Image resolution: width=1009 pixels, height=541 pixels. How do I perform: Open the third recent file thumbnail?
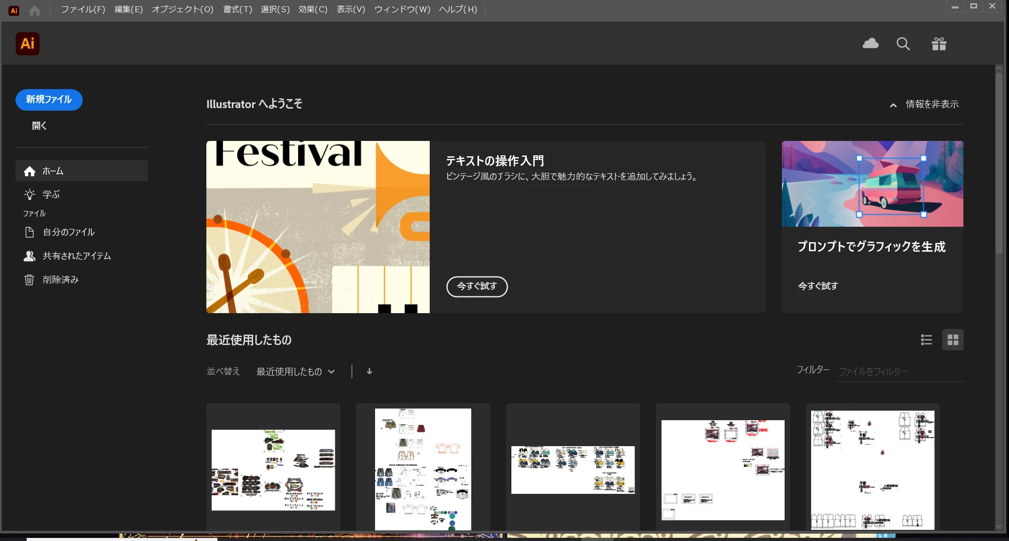point(573,469)
